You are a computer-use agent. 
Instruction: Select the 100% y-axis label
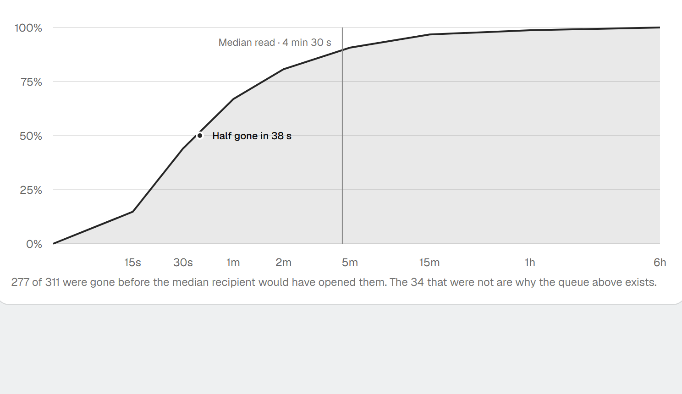point(28,28)
